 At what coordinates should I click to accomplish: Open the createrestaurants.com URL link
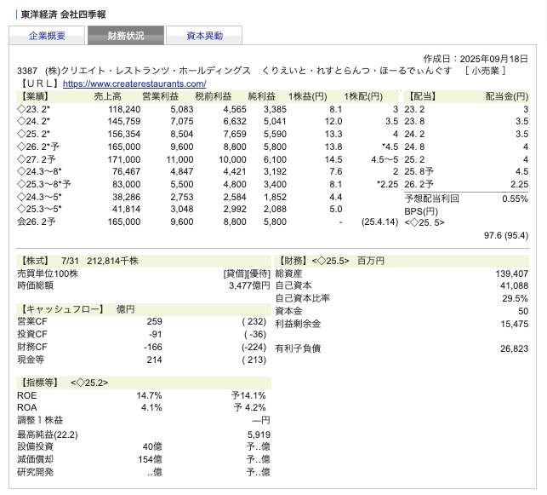[x=134, y=84]
